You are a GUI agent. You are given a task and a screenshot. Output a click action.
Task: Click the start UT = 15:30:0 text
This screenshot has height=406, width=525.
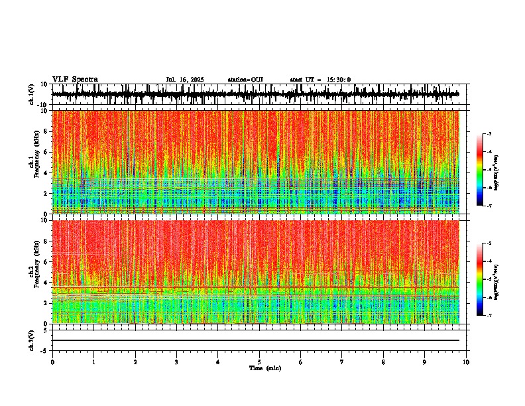point(320,80)
